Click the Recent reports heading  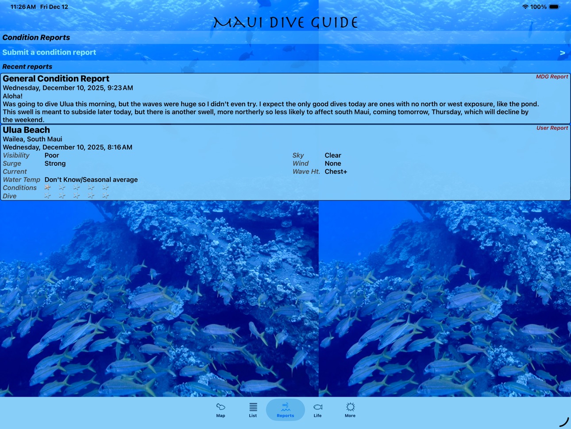[x=27, y=66]
